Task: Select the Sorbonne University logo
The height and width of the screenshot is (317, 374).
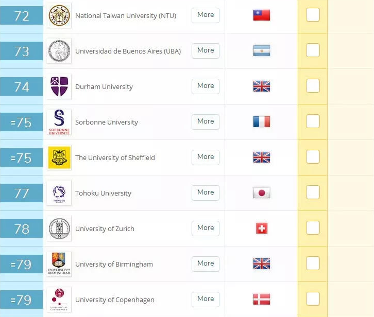Action: (59, 122)
